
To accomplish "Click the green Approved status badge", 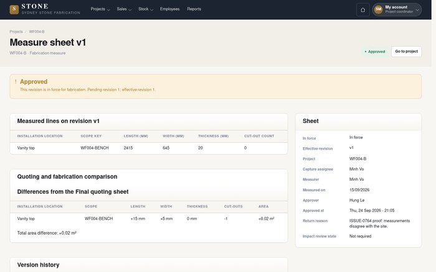I will pos(374,52).
